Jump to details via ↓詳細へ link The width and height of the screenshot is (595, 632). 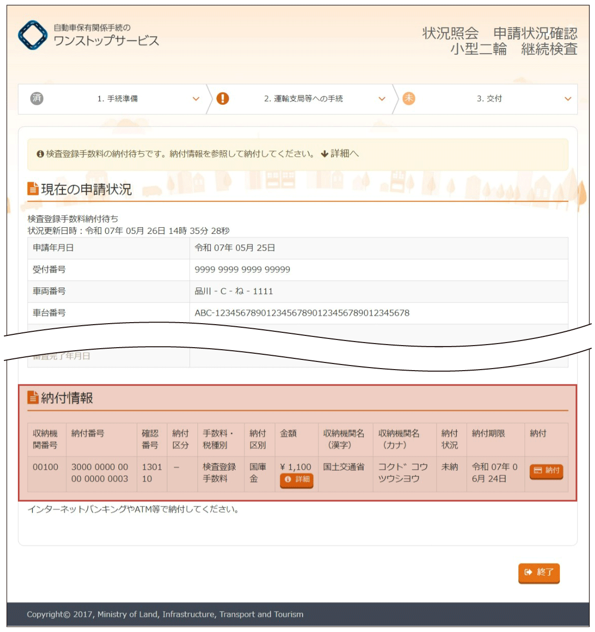coord(340,154)
